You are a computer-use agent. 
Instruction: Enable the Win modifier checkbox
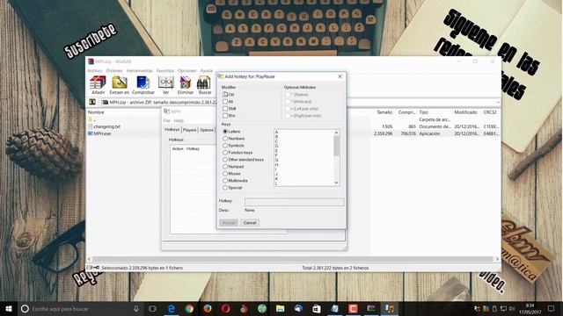[x=225, y=116]
